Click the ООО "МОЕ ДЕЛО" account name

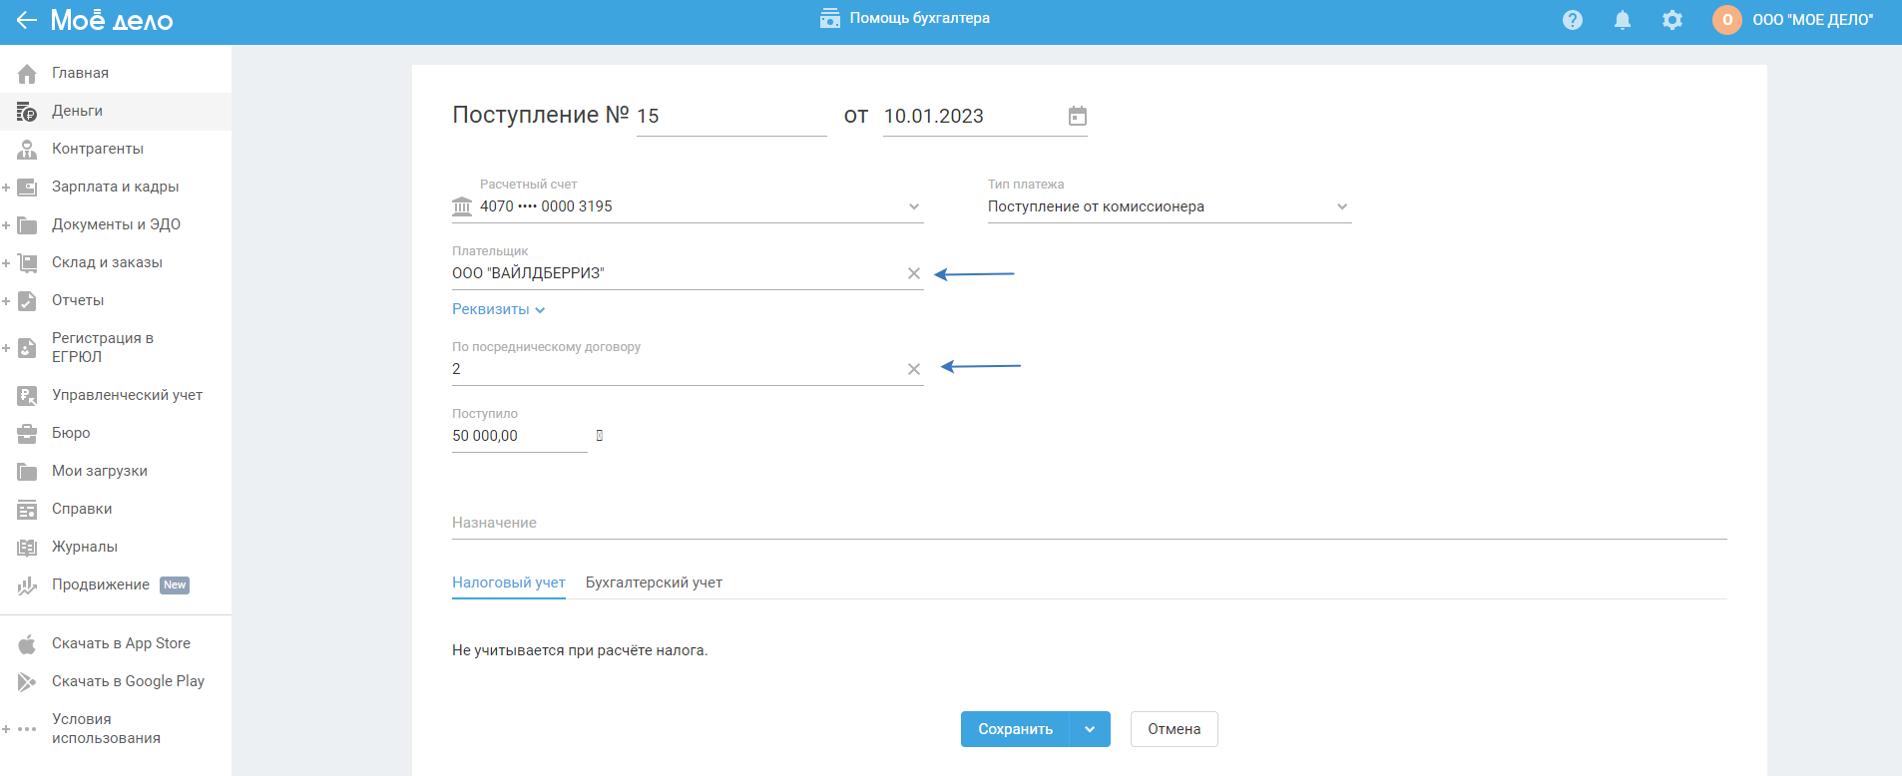1812,20
